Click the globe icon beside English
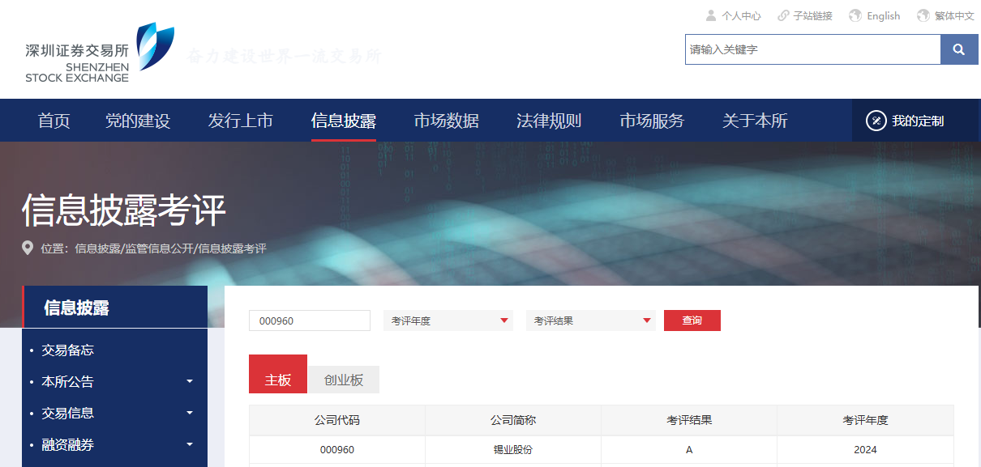The height and width of the screenshot is (467, 981). (855, 15)
